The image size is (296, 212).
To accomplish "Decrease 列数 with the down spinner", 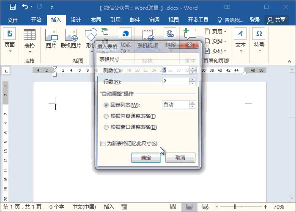I will pyautogui.click(x=192, y=73).
